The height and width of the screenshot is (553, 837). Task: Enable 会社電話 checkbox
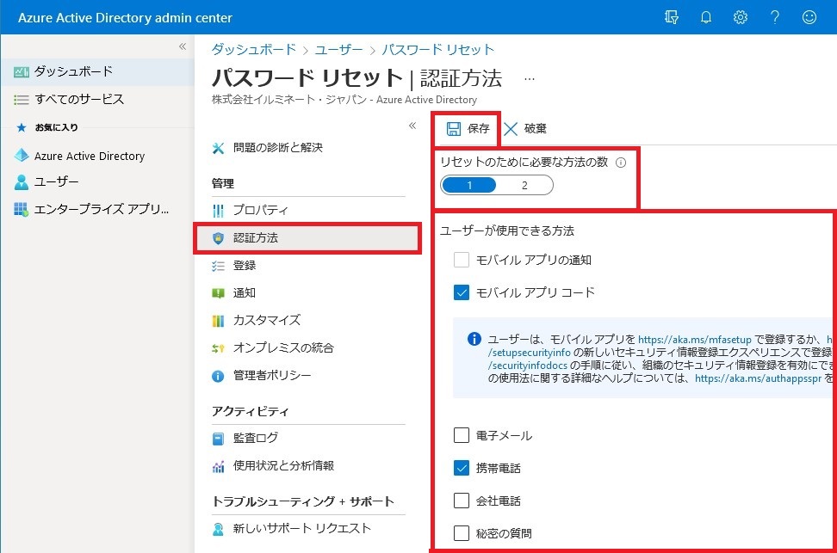tap(462, 501)
